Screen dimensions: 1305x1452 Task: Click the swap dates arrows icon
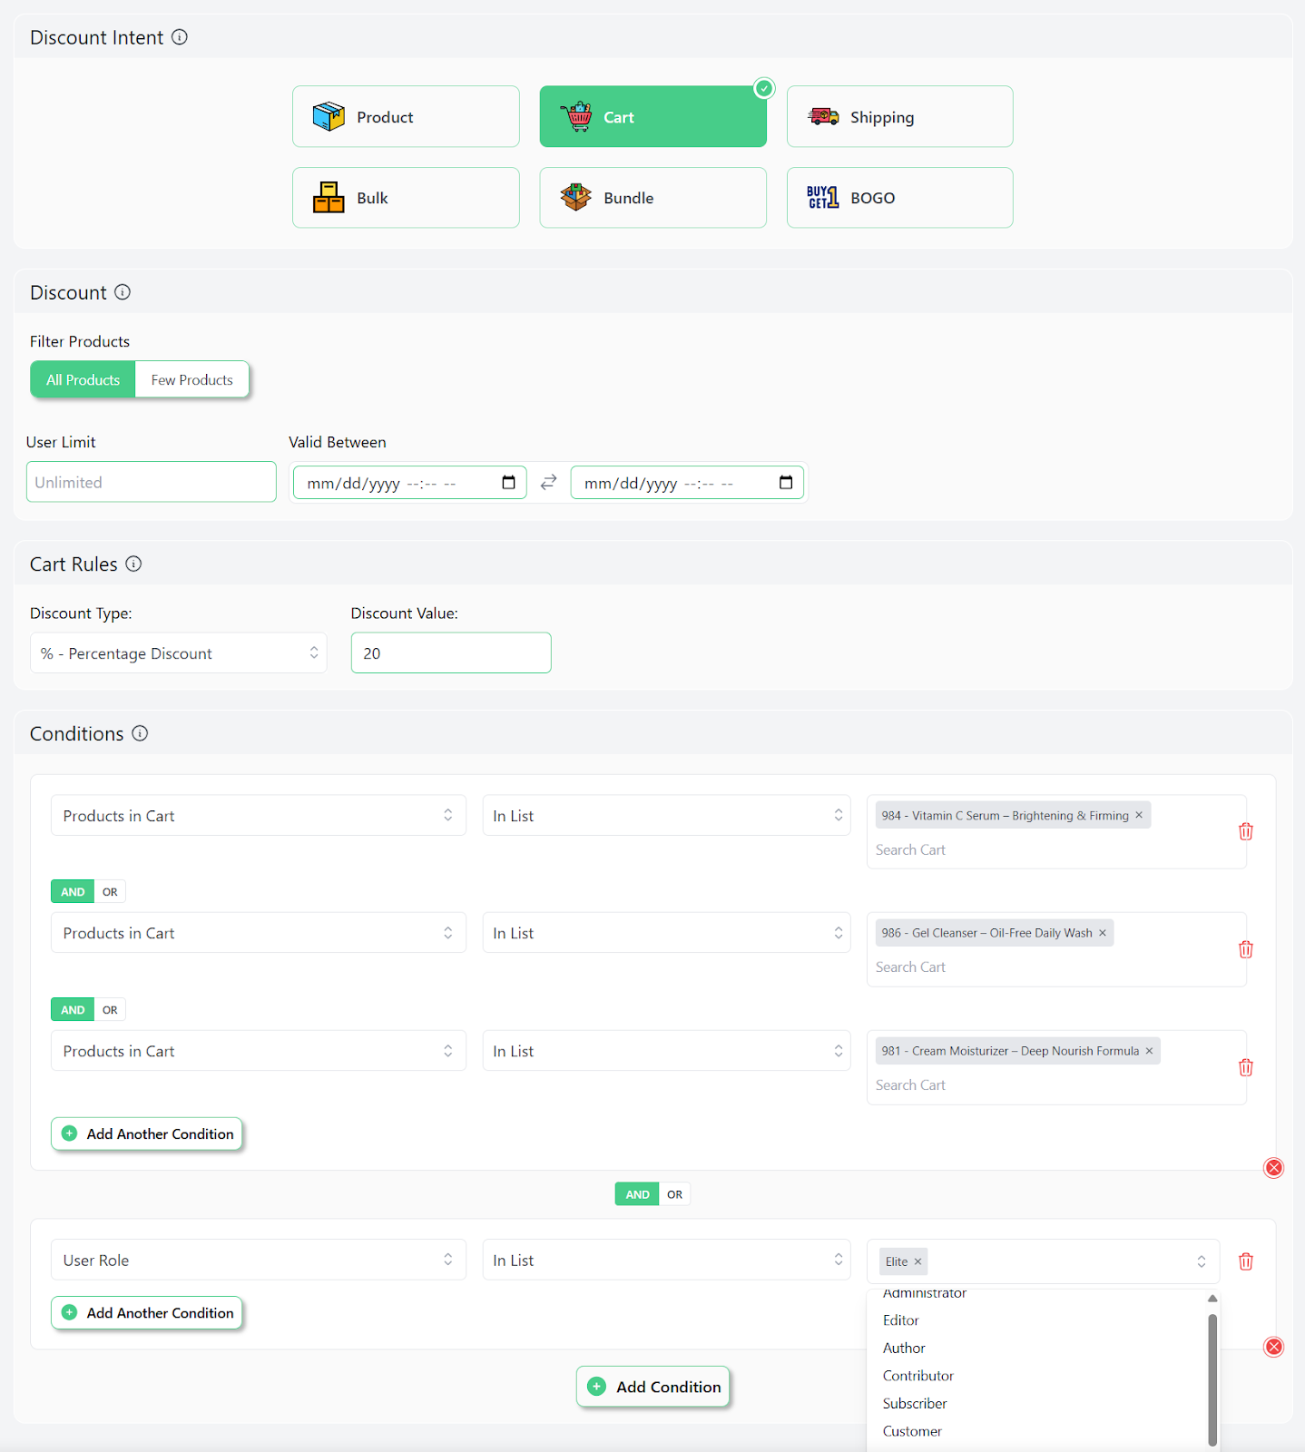coord(548,483)
